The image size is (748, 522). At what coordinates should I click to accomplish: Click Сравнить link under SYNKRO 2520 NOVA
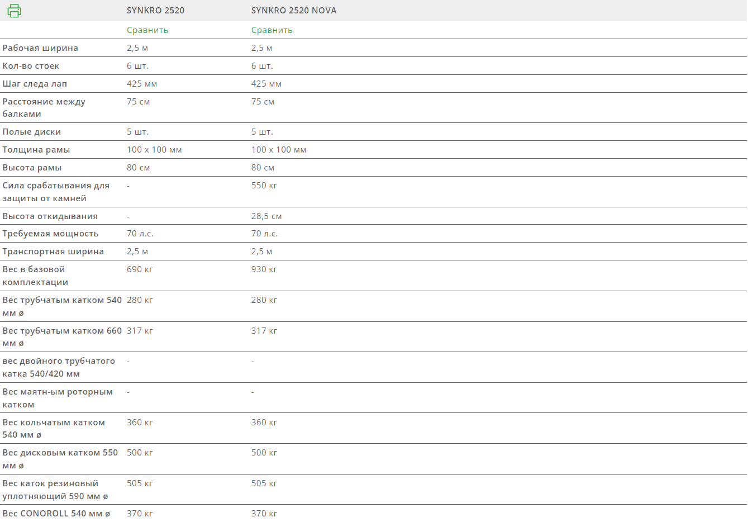pos(272,30)
